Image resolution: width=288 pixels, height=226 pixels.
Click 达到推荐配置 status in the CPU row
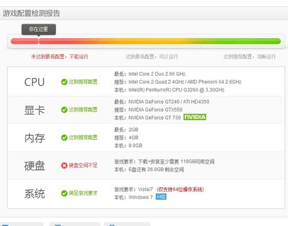pyautogui.click(x=83, y=82)
